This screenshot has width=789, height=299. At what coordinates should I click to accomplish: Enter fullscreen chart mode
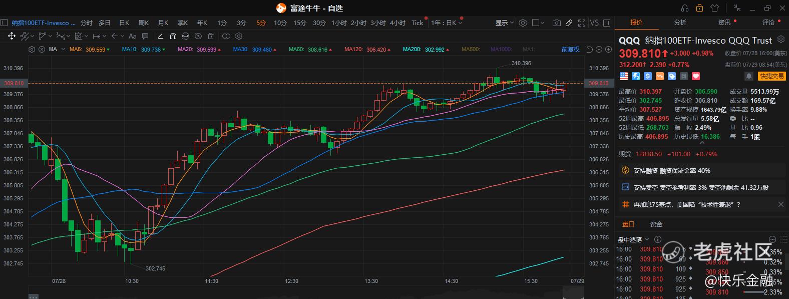click(582, 23)
